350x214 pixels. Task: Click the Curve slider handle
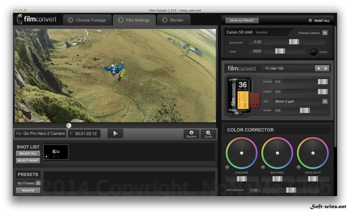coord(323,92)
